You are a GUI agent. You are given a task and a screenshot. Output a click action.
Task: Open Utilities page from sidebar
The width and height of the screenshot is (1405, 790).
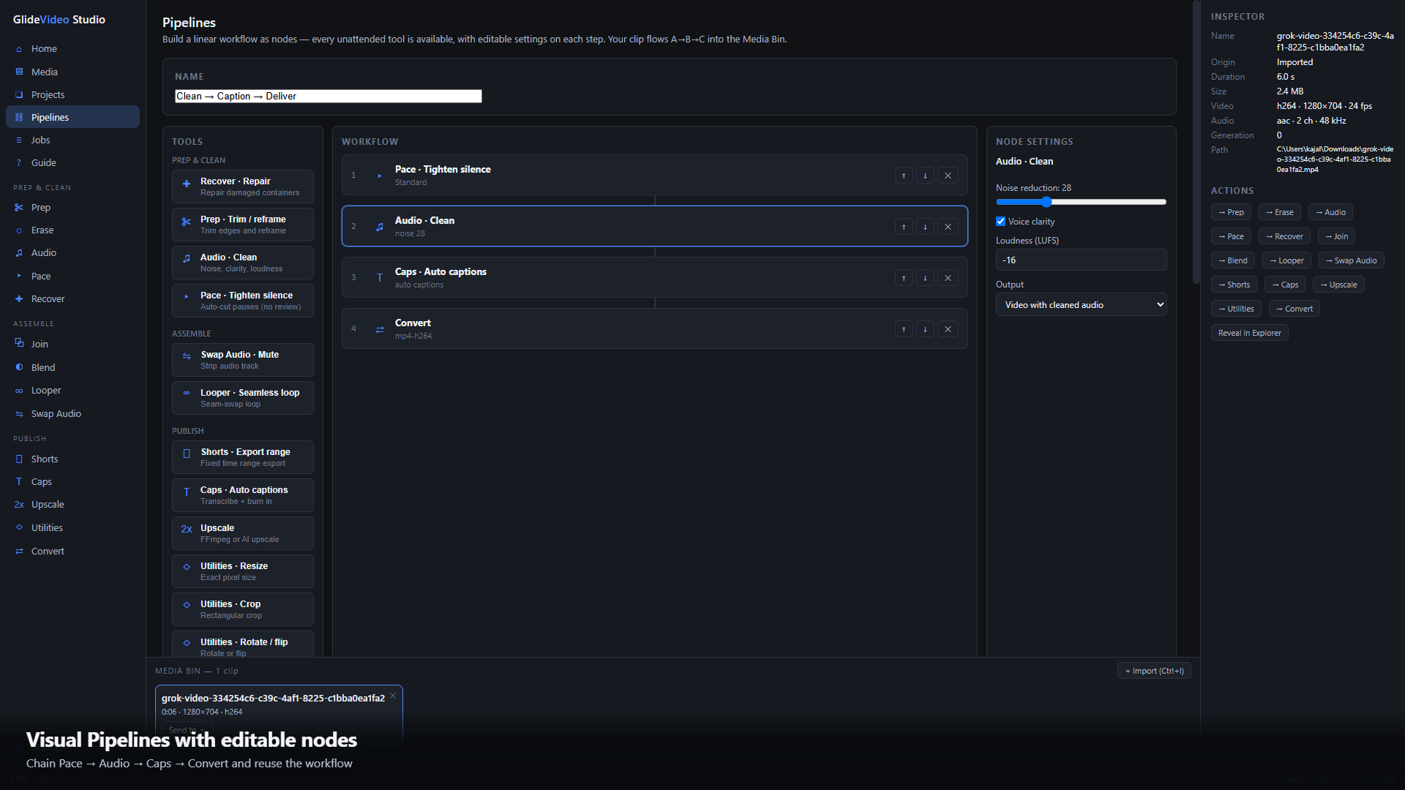click(x=72, y=528)
